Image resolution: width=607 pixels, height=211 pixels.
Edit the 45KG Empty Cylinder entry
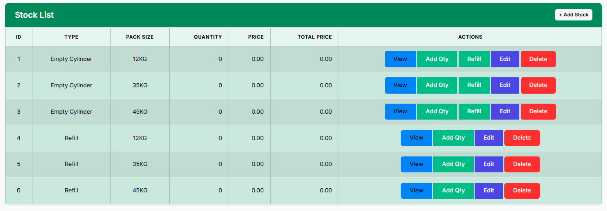pos(505,112)
